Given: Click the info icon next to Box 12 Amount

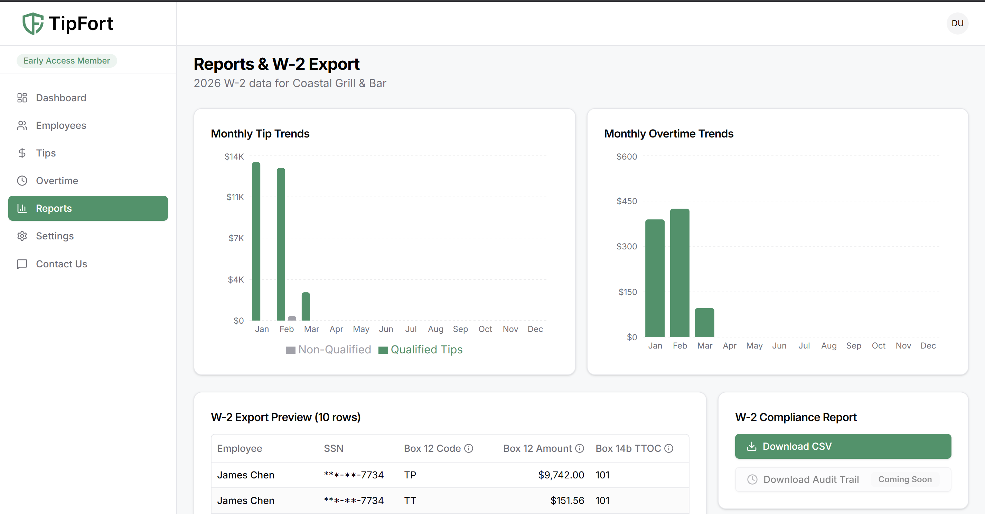Looking at the screenshot, I should tap(580, 449).
